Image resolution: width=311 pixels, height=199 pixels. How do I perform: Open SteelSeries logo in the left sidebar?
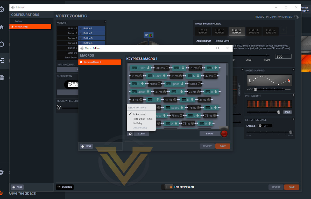click(x=2, y=10)
